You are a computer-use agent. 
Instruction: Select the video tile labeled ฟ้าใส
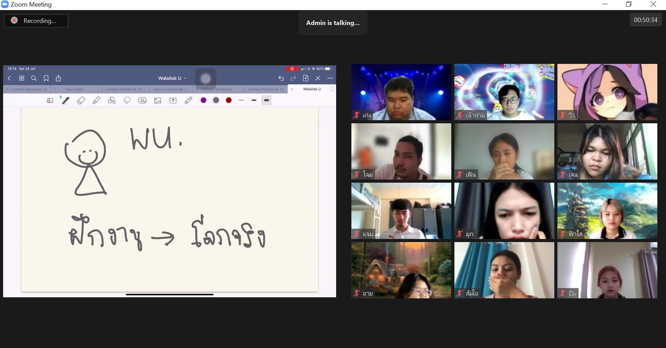pyautogui.click(x=607, y=211)
